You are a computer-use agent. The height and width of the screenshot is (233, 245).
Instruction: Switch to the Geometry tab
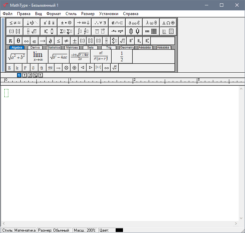click(127, 48)
